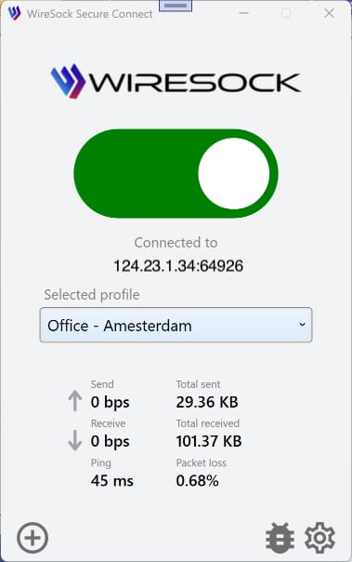Click the WireSock logo in title bar
Image resolution: width=352 pixels, height=562 pixels.
click(x=14, y=14)
